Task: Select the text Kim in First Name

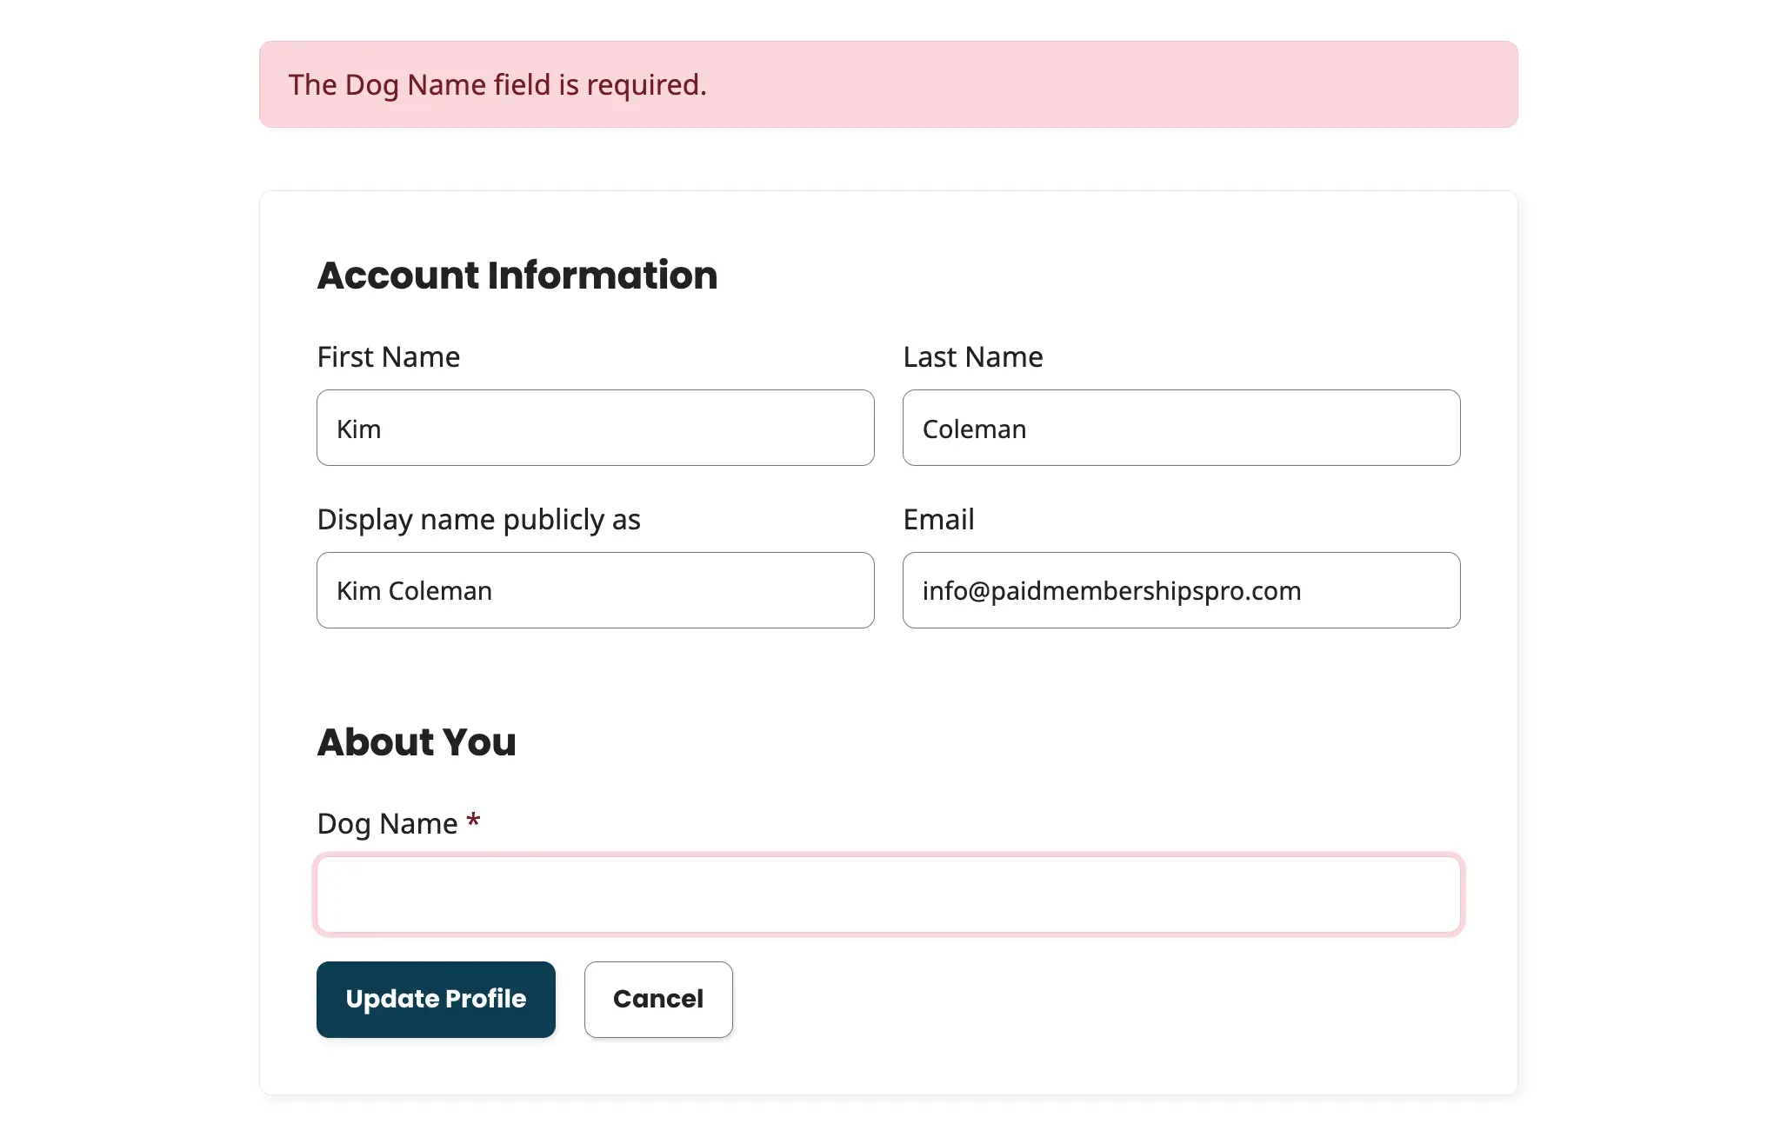Action: (359, 428)
